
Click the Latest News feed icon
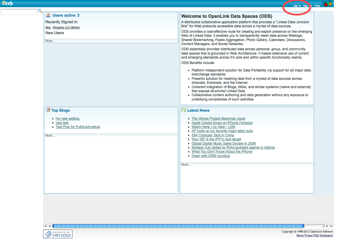[184, 110]
